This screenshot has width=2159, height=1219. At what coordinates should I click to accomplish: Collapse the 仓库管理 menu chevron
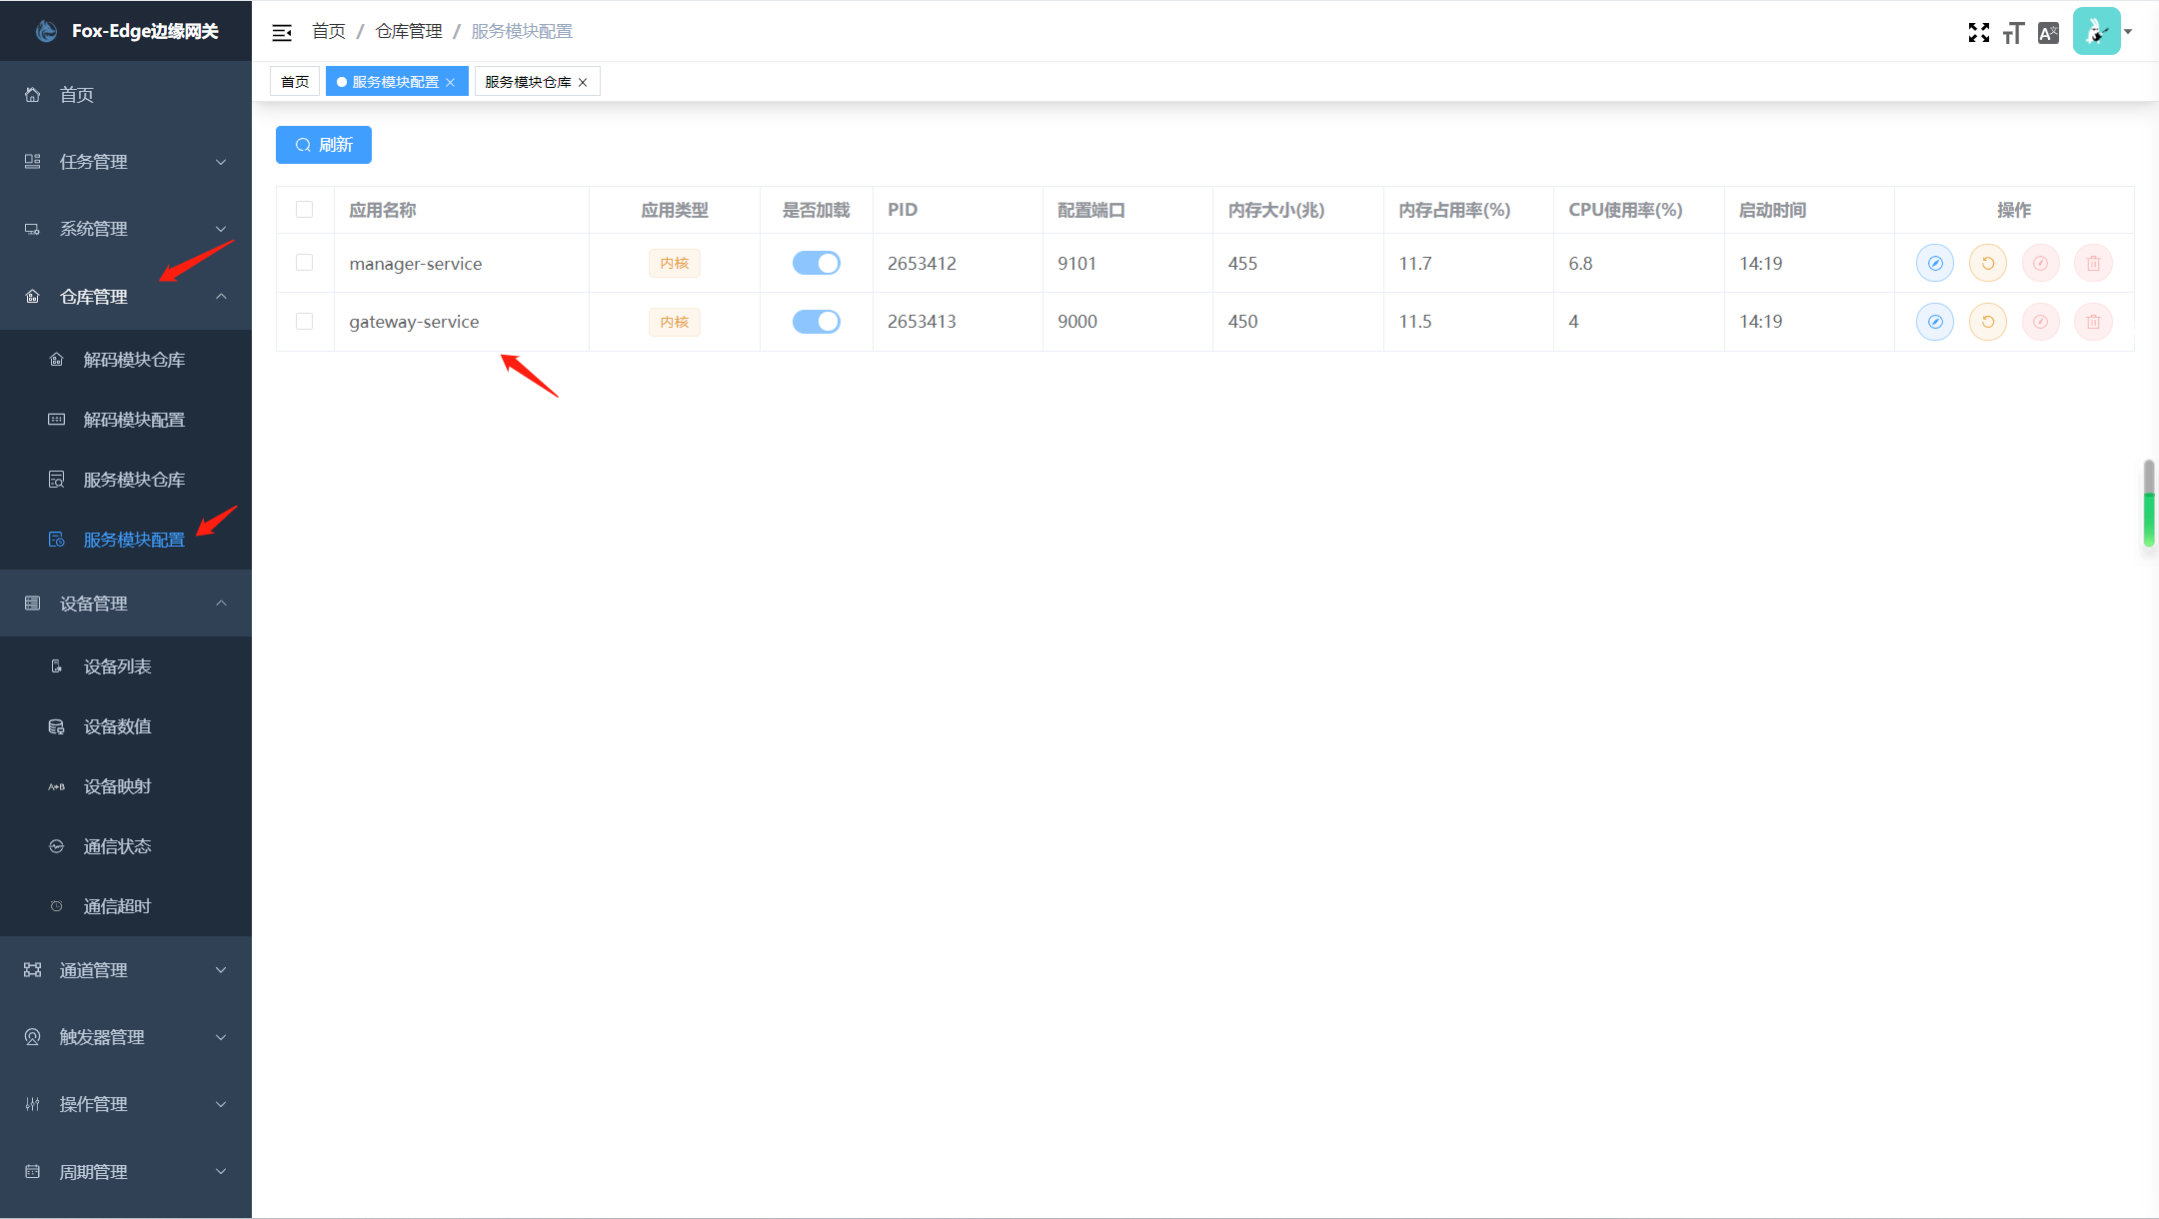(x=221, y=297)
